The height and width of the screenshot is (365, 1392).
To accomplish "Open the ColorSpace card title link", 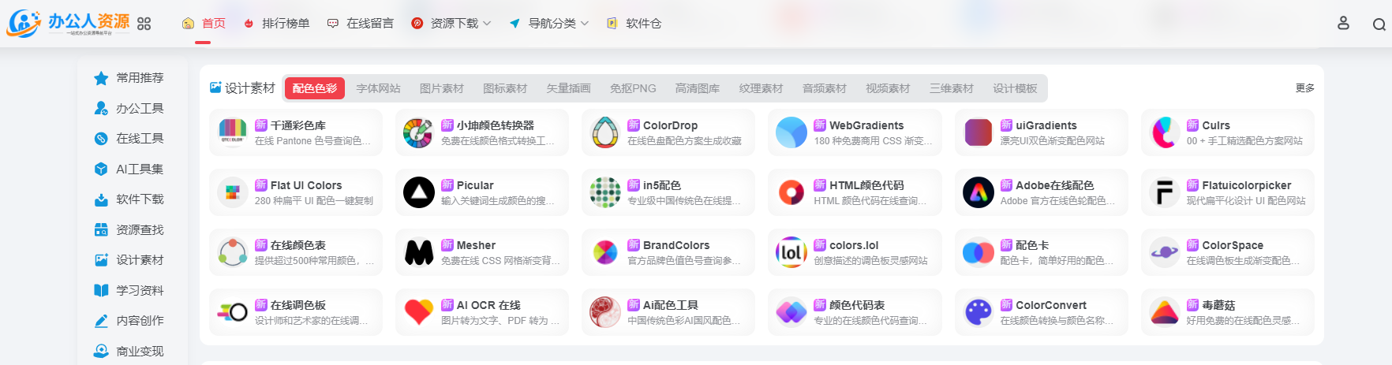I will tap(1233, 245).
